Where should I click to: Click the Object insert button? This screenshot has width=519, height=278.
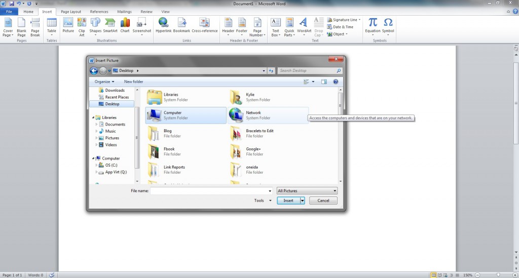pos(337,34)
